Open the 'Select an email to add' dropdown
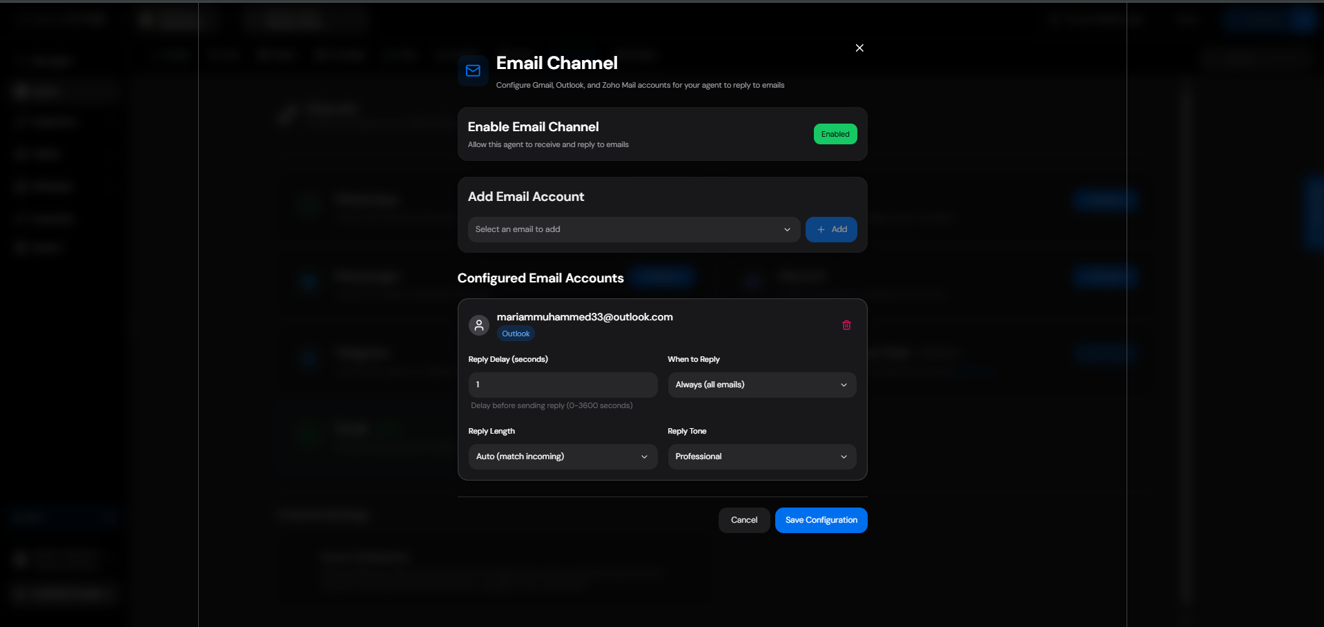The height and width of the screenshot is (627, 1324). 634,229
